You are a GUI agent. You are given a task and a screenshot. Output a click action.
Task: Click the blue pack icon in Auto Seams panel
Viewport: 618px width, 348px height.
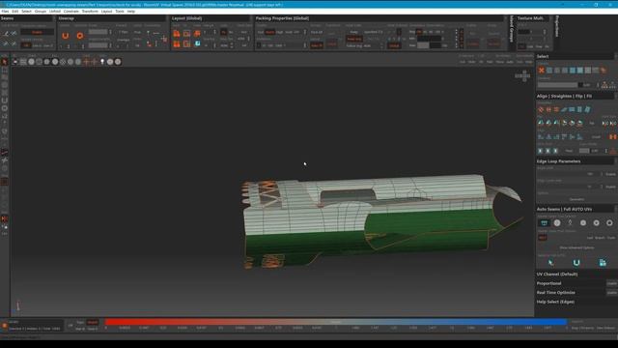click(x=603, y=263)
